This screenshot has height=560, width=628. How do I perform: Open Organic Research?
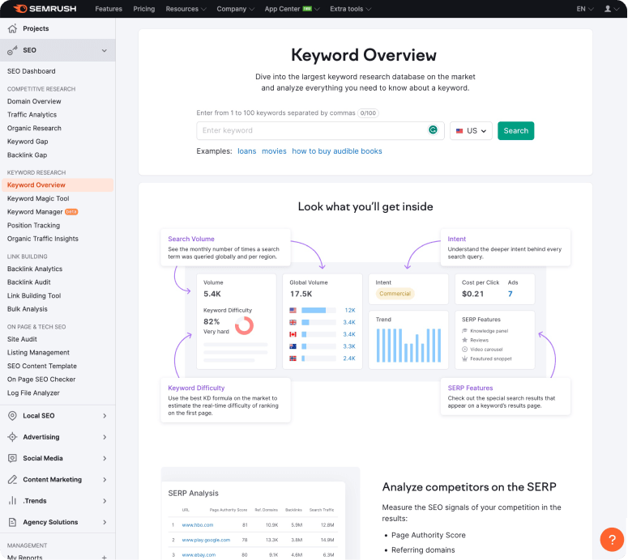tap(34, 128)
